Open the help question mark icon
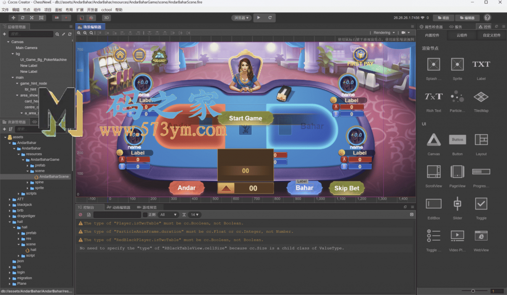Viewport: 507px width, 295px height. point(487,18)
